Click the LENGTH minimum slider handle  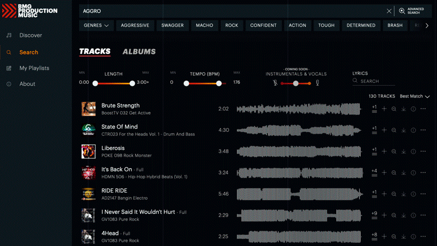point(95,83)
